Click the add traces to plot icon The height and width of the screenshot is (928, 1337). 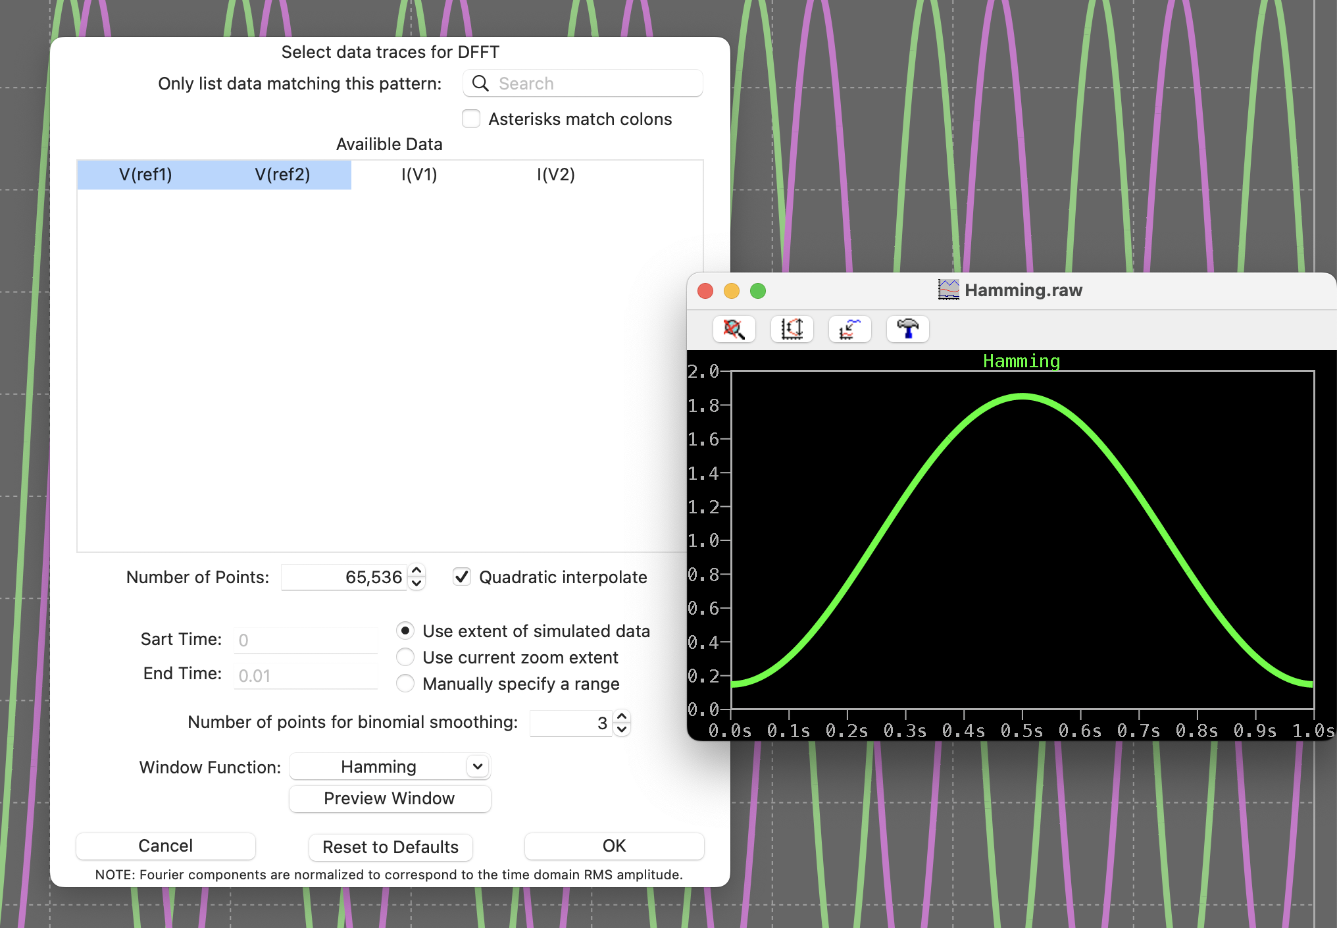(849, 329)
